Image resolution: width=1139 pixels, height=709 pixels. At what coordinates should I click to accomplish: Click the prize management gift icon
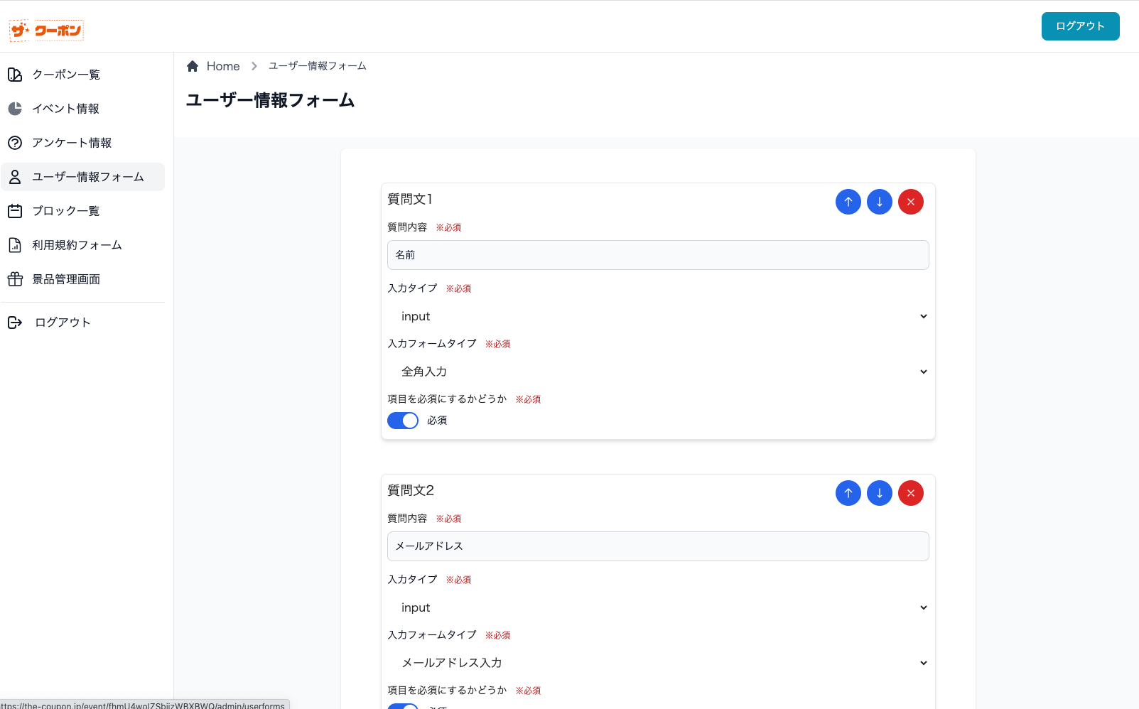(15, 279)
